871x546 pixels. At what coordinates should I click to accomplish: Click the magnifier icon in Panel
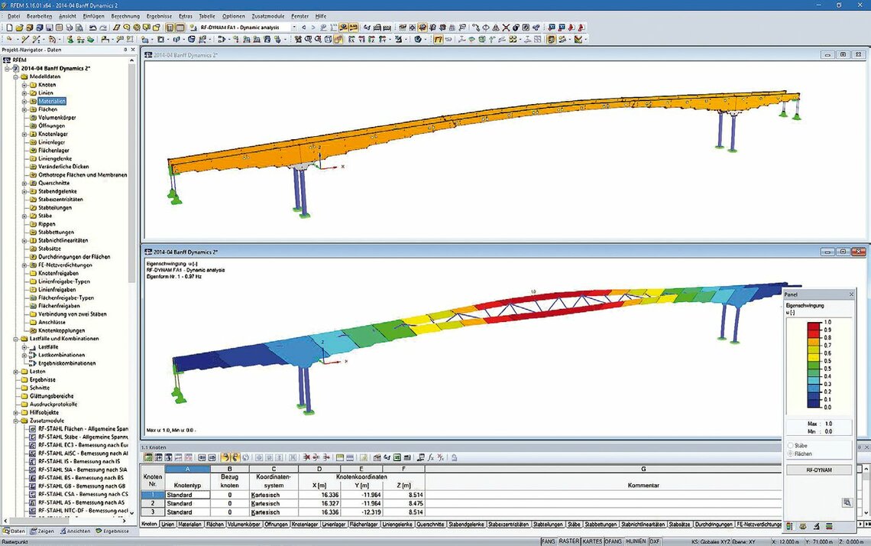tap(847, 502)
